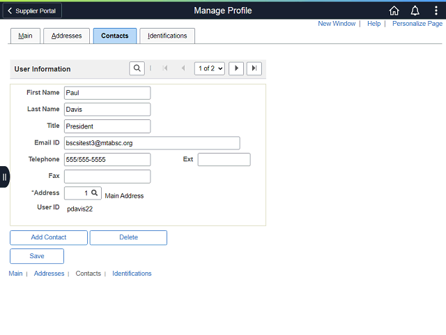Open Personalize Page link
The width and height of the screenshot is (446, 335).
417,24
